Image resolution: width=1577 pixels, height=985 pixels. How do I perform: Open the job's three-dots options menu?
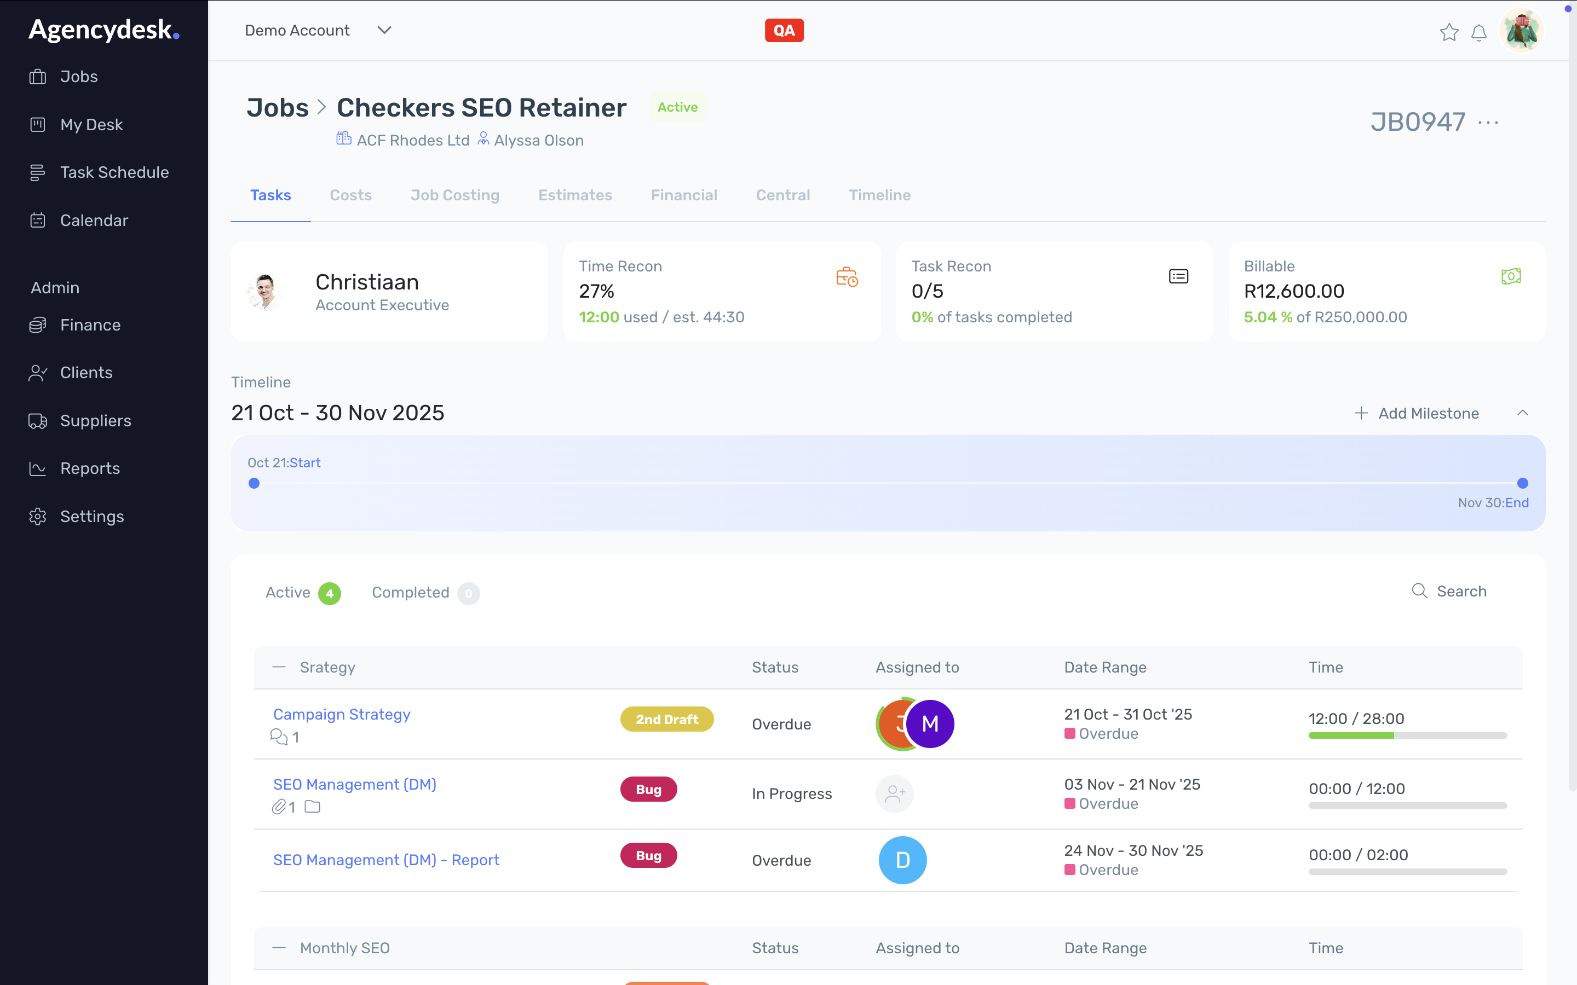(x=1488, y=123)
